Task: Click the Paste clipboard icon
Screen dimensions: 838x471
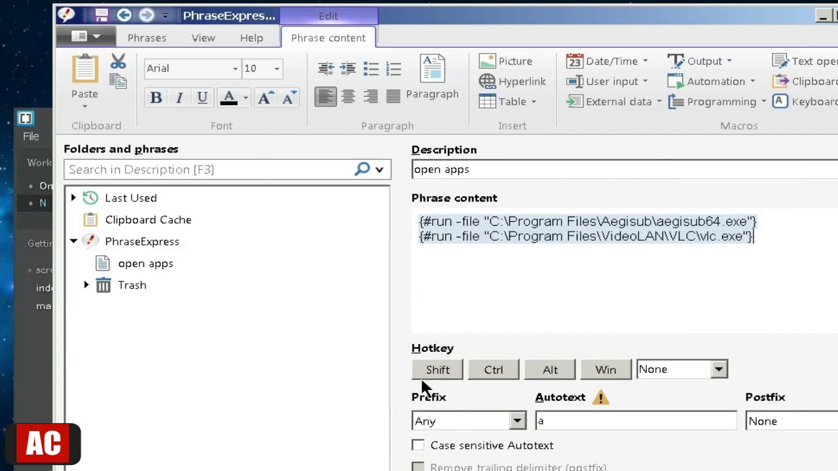Action: pos(84,69)
